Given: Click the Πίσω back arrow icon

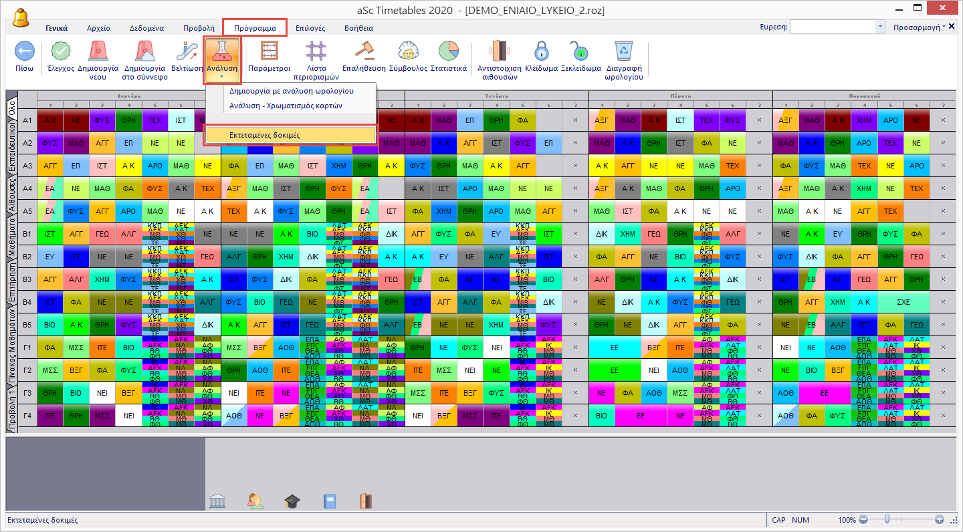Looking at the screenshot, I should pos(25,51).
